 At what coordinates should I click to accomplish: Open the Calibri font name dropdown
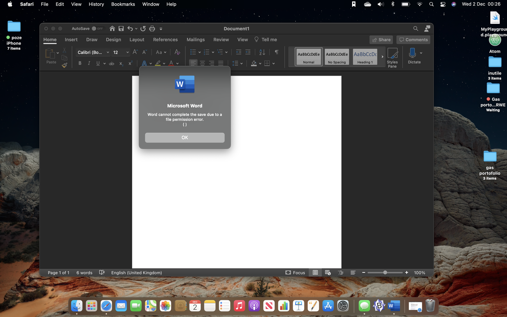pyautogui.click(x=93, y=52)
